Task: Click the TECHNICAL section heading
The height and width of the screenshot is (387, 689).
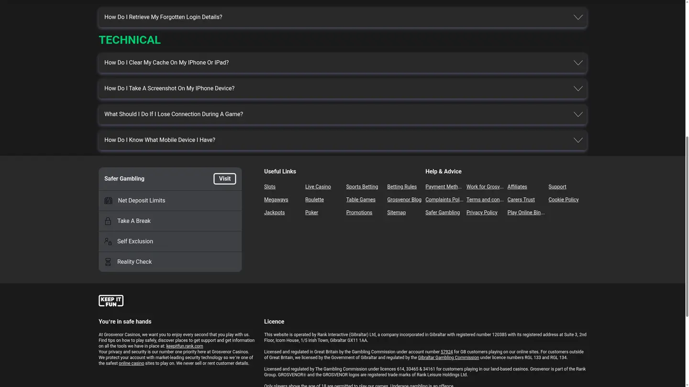Action: click(130, 40)
